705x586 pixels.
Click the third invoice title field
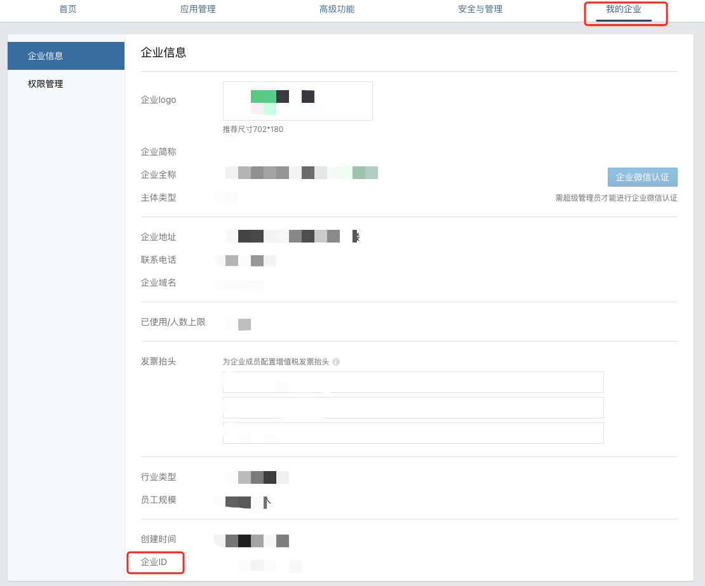pyautogui.click(x=413, y=433)
